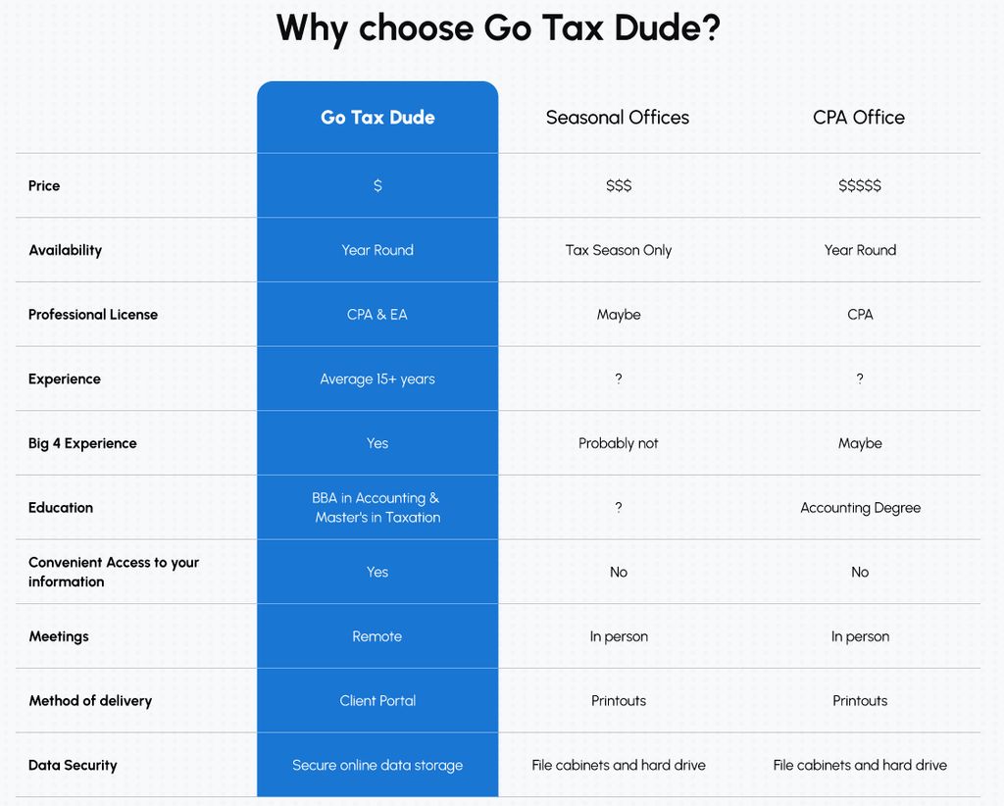The width and height of the screenshot is (1004, 806).
Task: Select "Tax Season Only" cell
Action: tap(619, 250)
